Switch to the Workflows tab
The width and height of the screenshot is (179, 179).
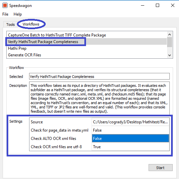[x=31, y=24]
